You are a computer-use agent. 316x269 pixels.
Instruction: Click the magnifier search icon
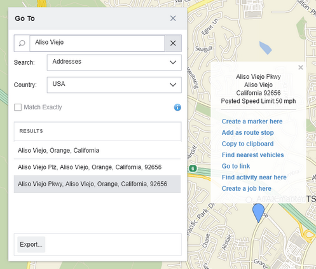[x=22, y=43]
